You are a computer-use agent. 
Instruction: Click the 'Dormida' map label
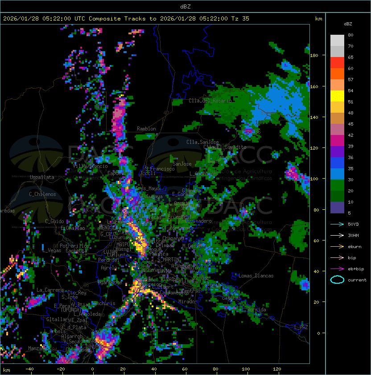(x=256, y=310)
